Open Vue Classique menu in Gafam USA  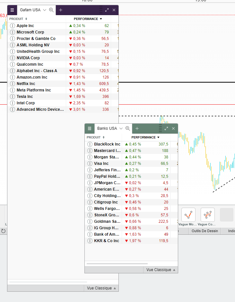(101, 288)
